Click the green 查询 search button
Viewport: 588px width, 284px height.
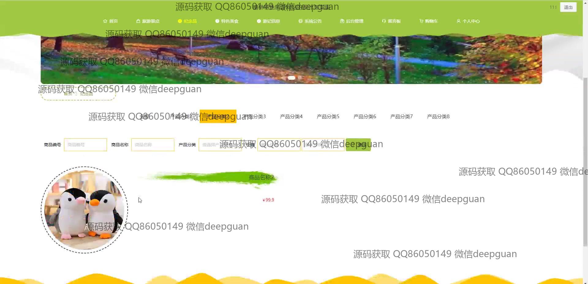pos(358,145)
